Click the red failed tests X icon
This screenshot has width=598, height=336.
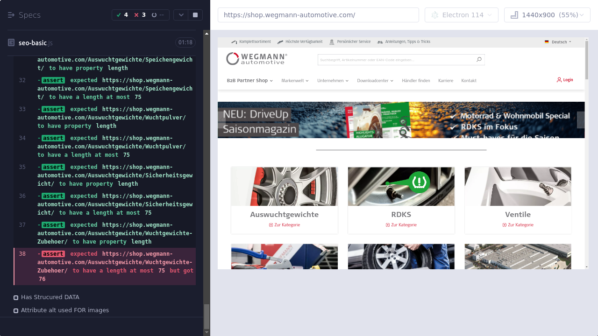tap(136, 15)
